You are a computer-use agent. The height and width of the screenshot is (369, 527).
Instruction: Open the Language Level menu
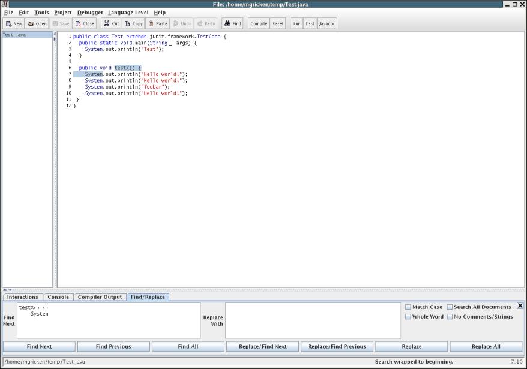[128, 13]
